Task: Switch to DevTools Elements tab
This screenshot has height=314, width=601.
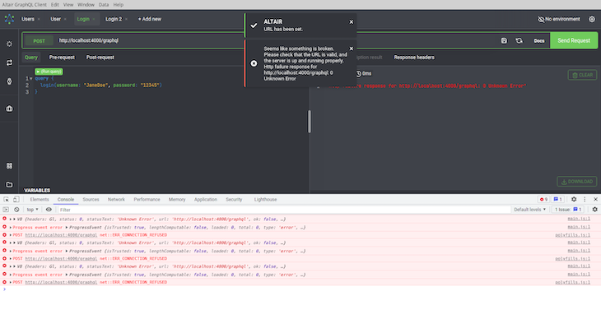Action: point(40,199)
